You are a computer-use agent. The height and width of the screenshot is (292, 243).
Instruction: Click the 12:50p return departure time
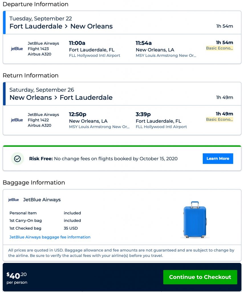[x=78, y=114]
